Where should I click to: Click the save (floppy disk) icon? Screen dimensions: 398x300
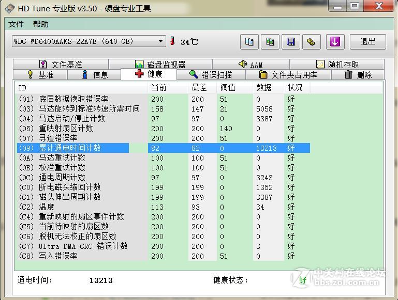coord(291,42)
